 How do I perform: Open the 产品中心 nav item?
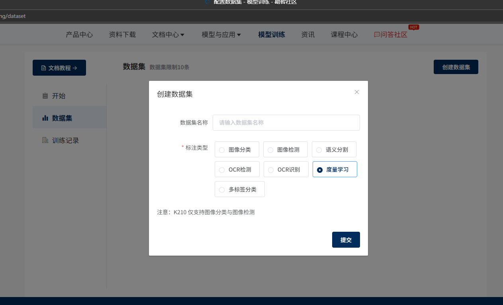79,35
